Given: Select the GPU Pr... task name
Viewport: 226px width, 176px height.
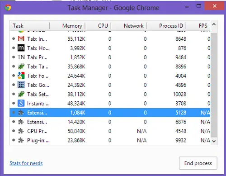Looking at the screenshot, I should 37,131.
